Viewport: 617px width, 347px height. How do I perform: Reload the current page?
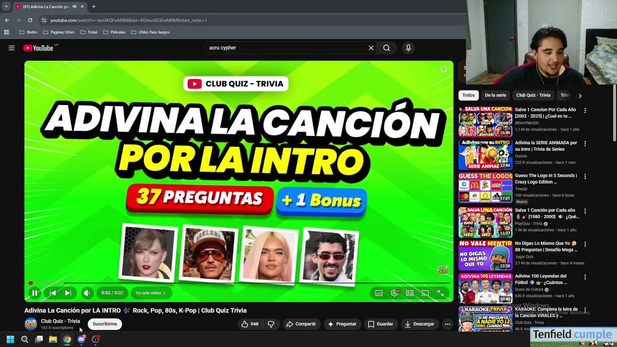(30, 20)
